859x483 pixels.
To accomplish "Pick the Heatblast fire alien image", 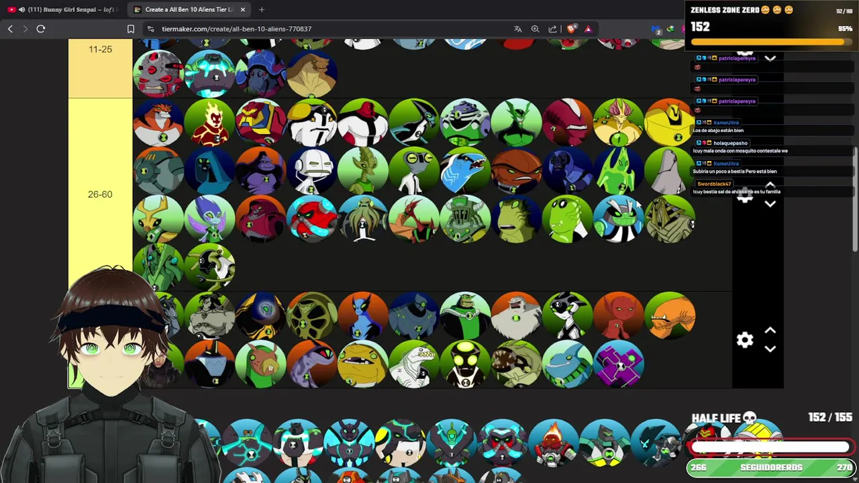I will pyautogui.click(x=210, y=123).
